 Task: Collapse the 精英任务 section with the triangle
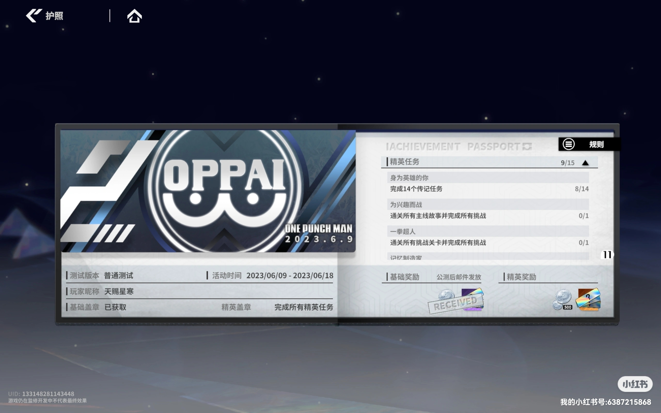pos(585,163)
